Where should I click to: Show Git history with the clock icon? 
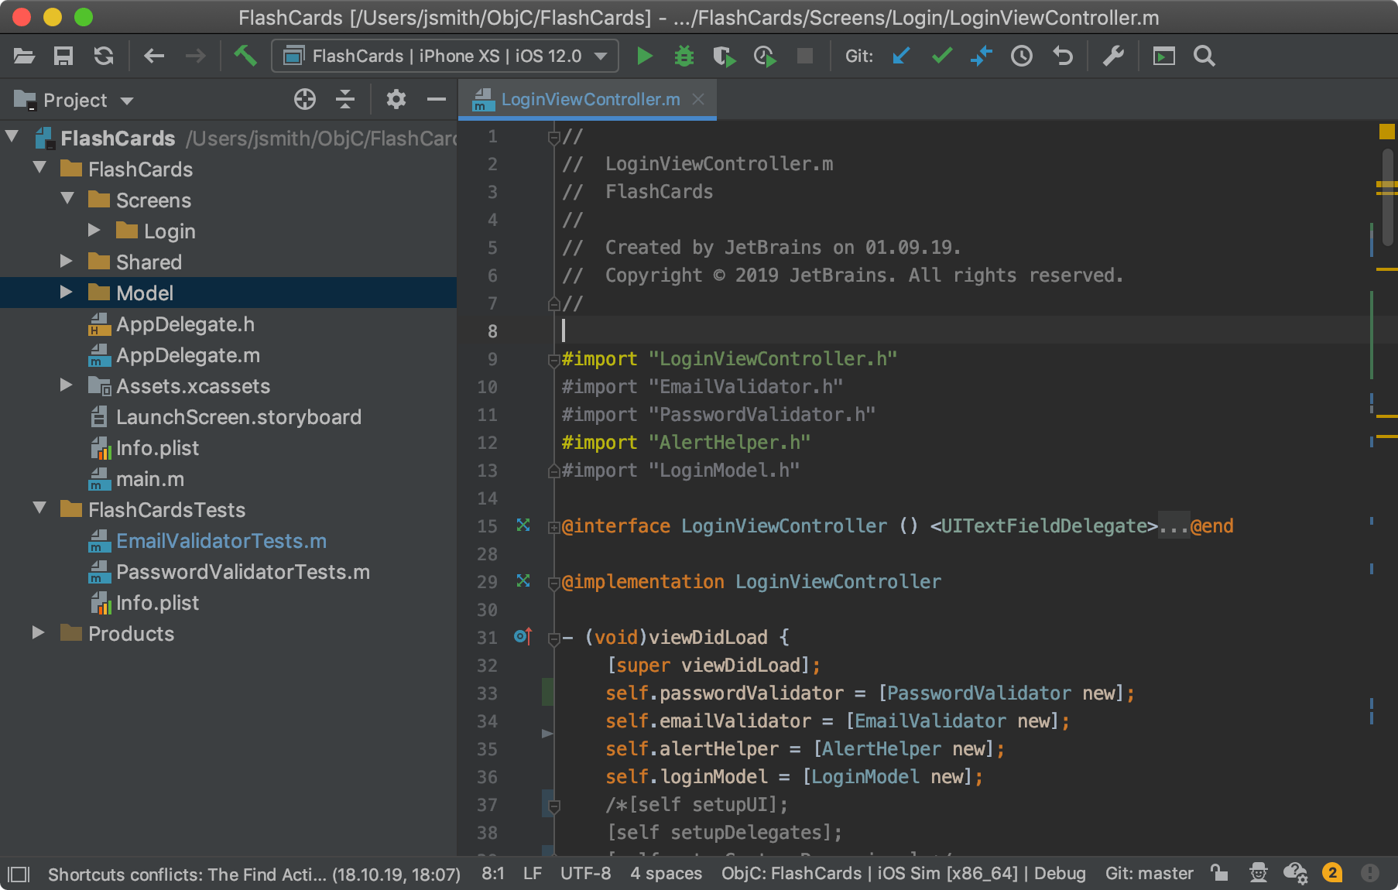point(1022,56)
